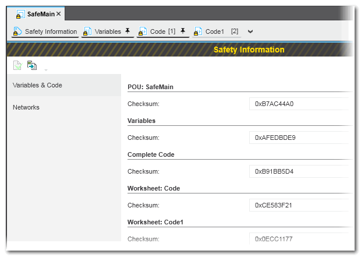Viewport: 361px width, 257px height.
Task: Select Networks in the sidebar
Action: [26, 107]
